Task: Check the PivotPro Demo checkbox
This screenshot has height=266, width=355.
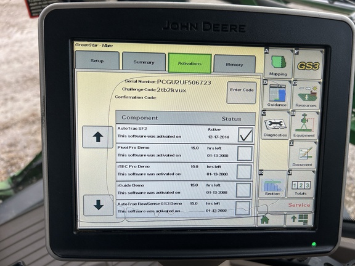Action: pyautogui.click(x=245, y=153)
